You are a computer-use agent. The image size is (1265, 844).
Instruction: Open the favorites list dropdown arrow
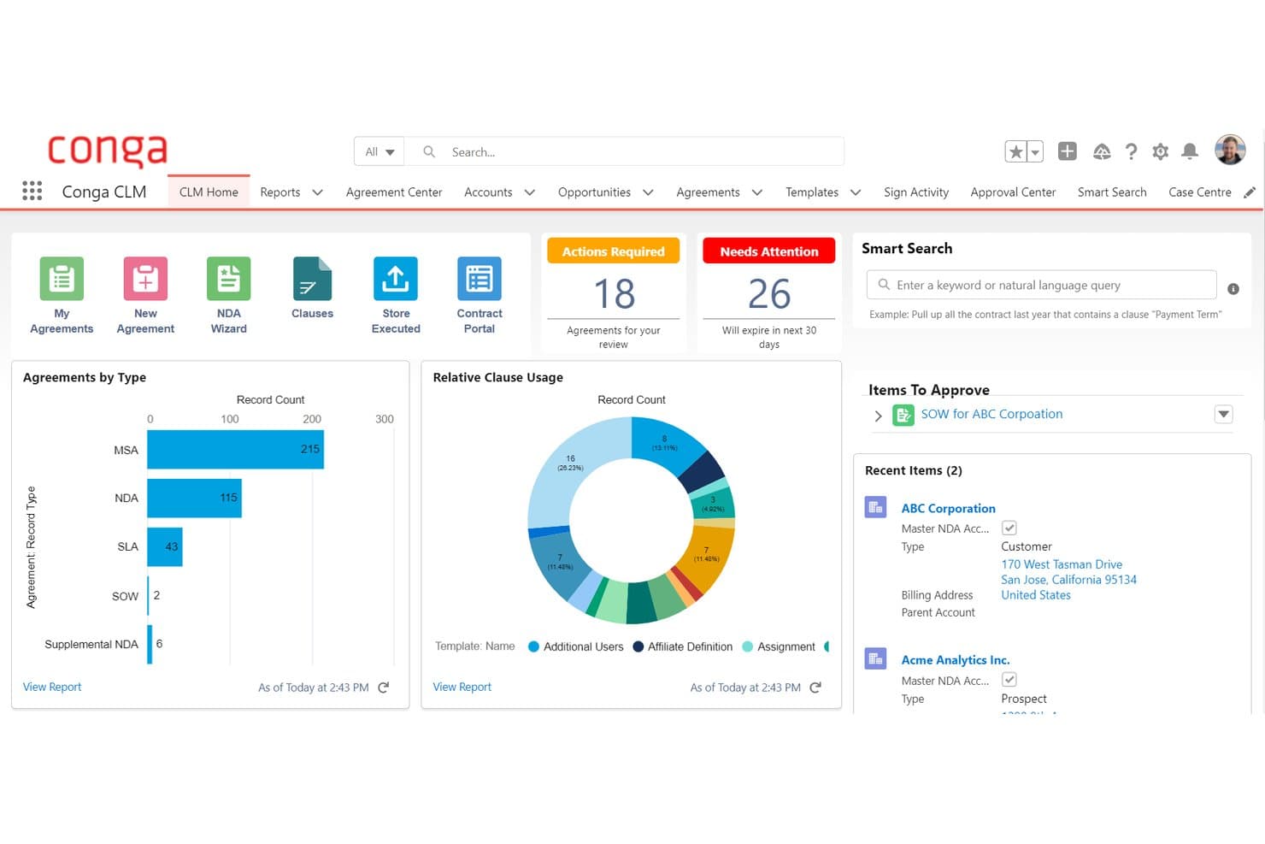click(x=1035, y=151)
